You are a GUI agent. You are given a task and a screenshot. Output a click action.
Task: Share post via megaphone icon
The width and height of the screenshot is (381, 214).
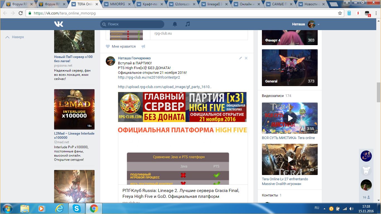143,47
